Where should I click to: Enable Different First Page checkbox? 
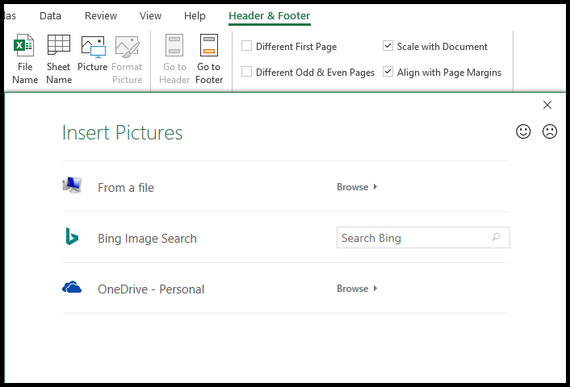(246, 46)
